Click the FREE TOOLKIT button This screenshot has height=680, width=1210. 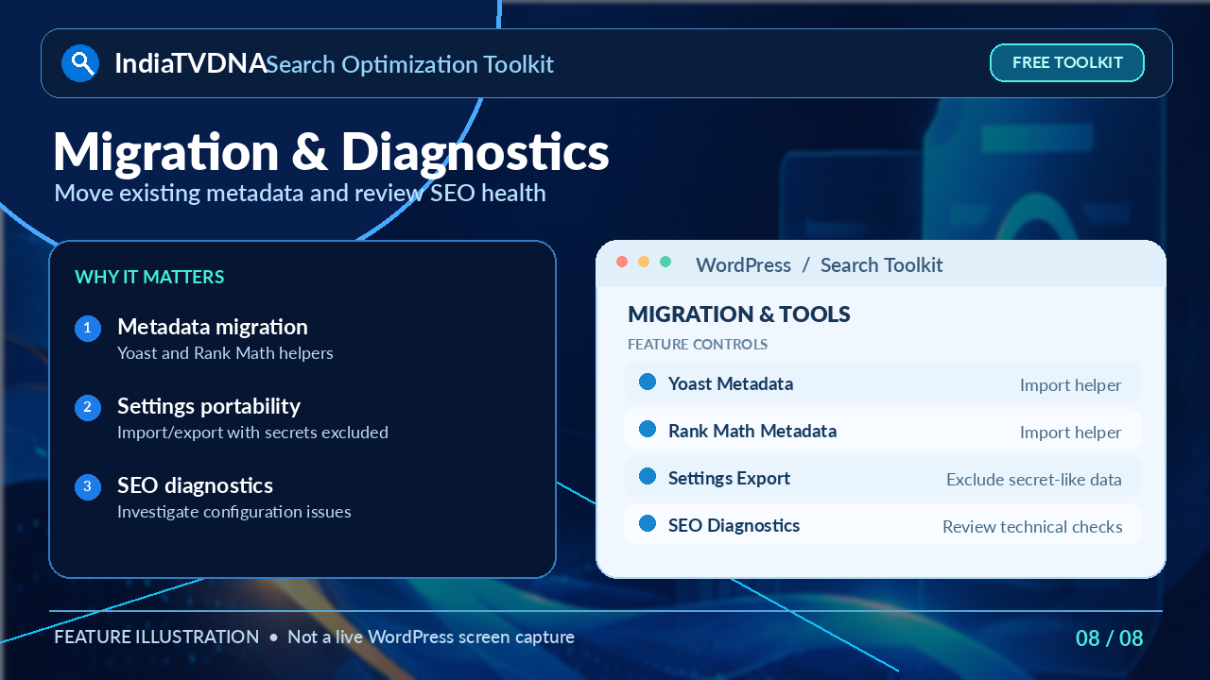coord(1067,63)
